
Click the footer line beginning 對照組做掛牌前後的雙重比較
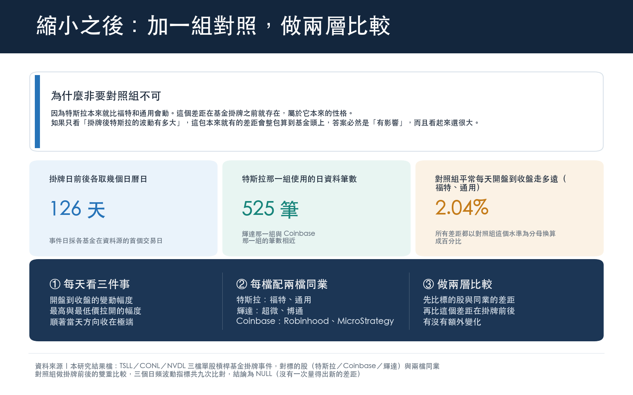(x=198, y=374)
